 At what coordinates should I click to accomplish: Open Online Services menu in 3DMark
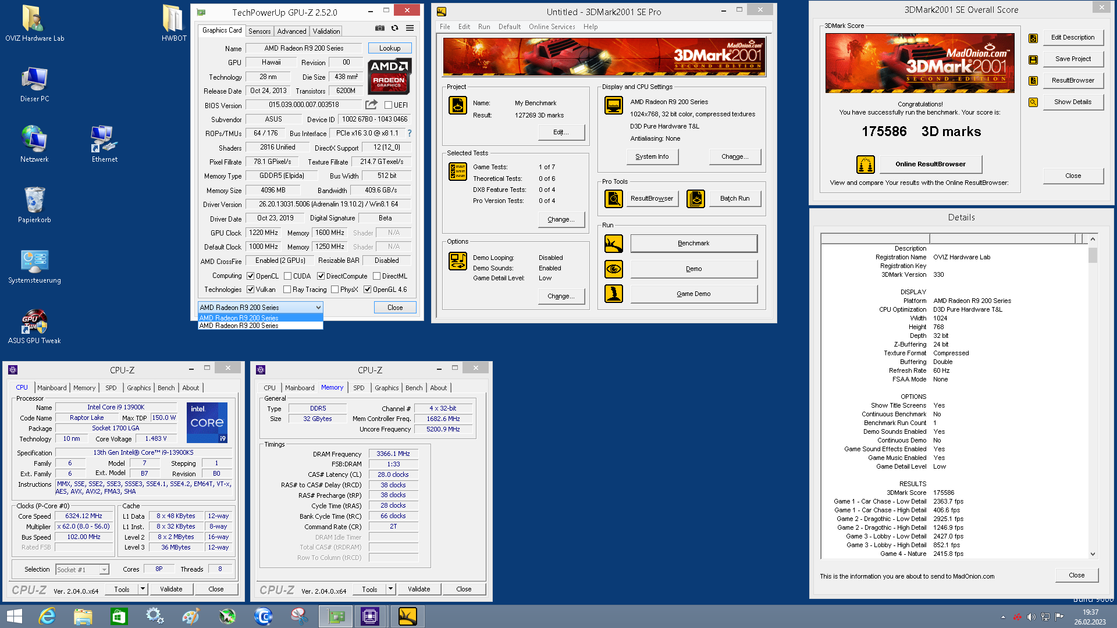(552, 27)
